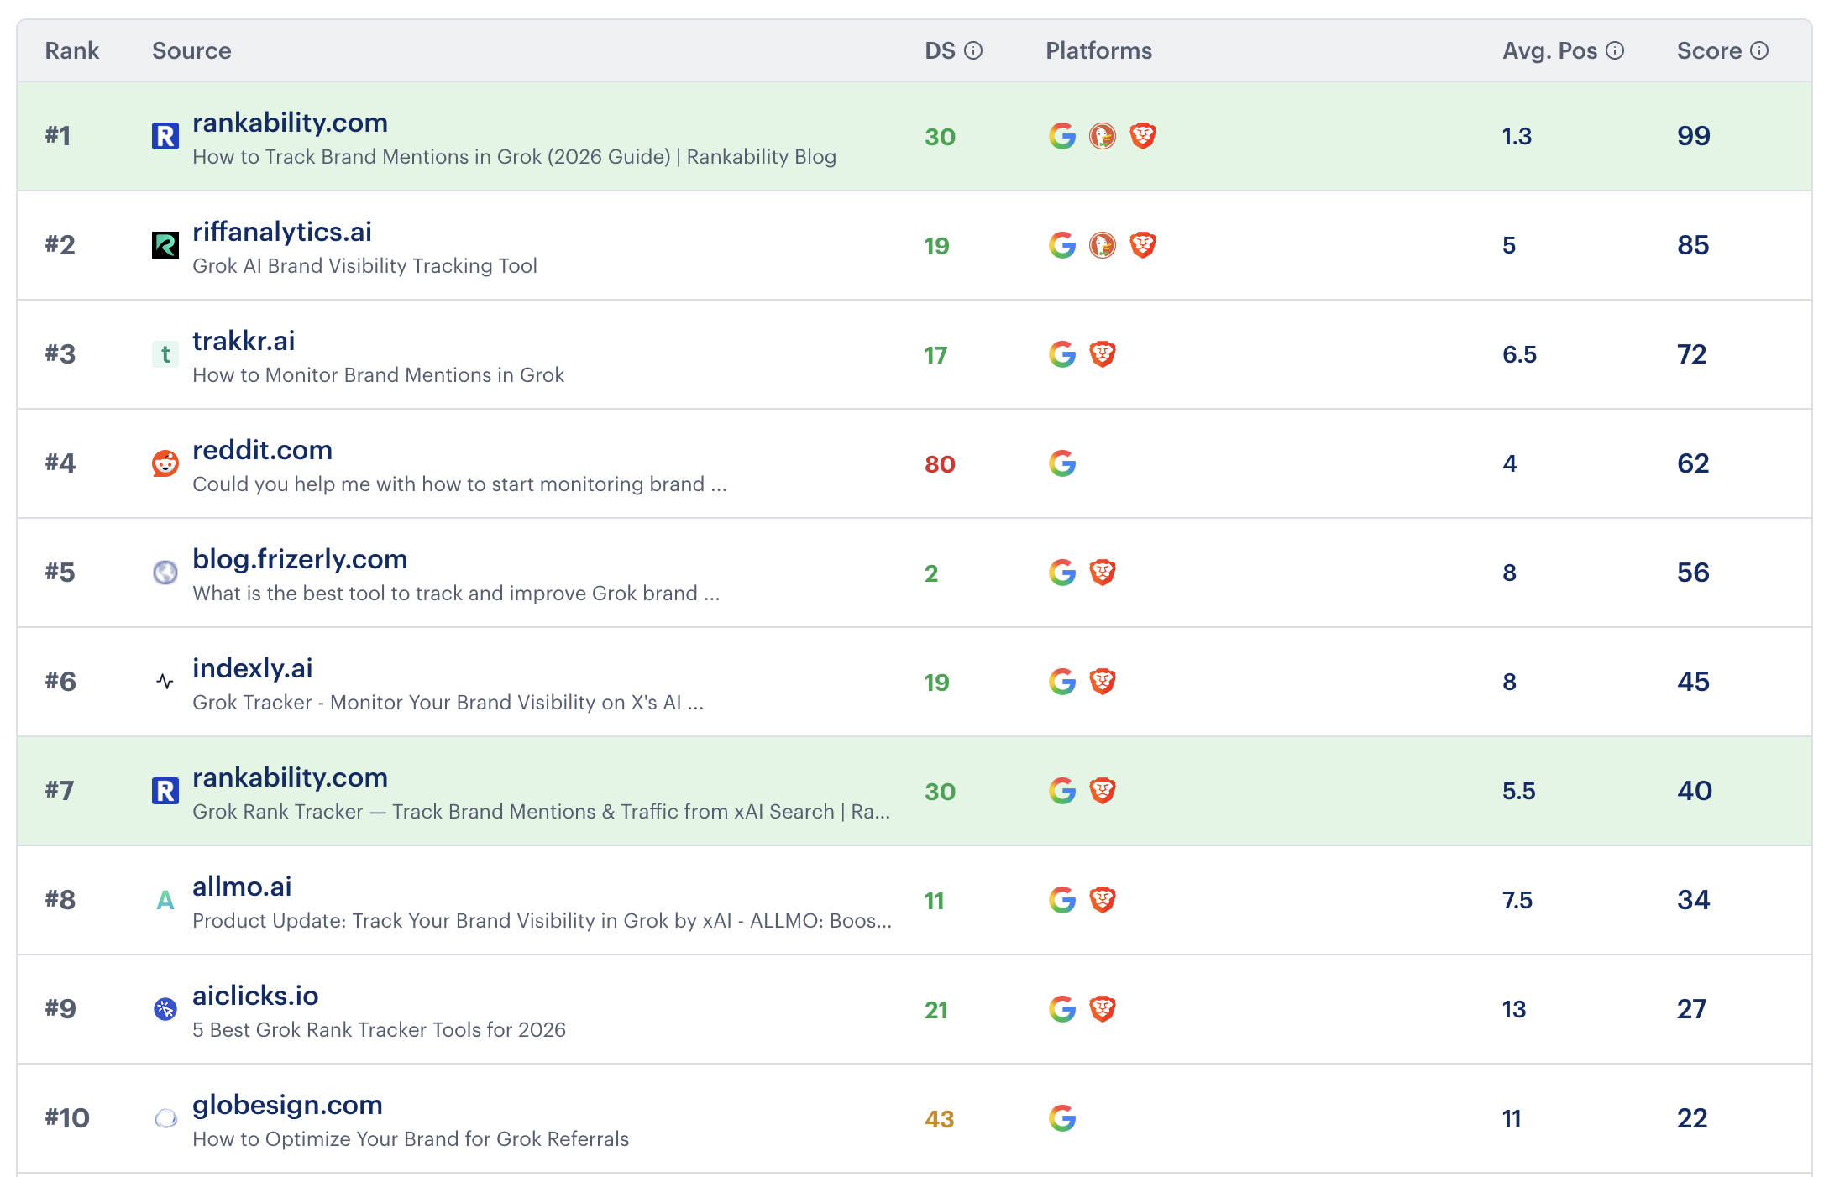Click the Avg. Pos info icon

1615,50
